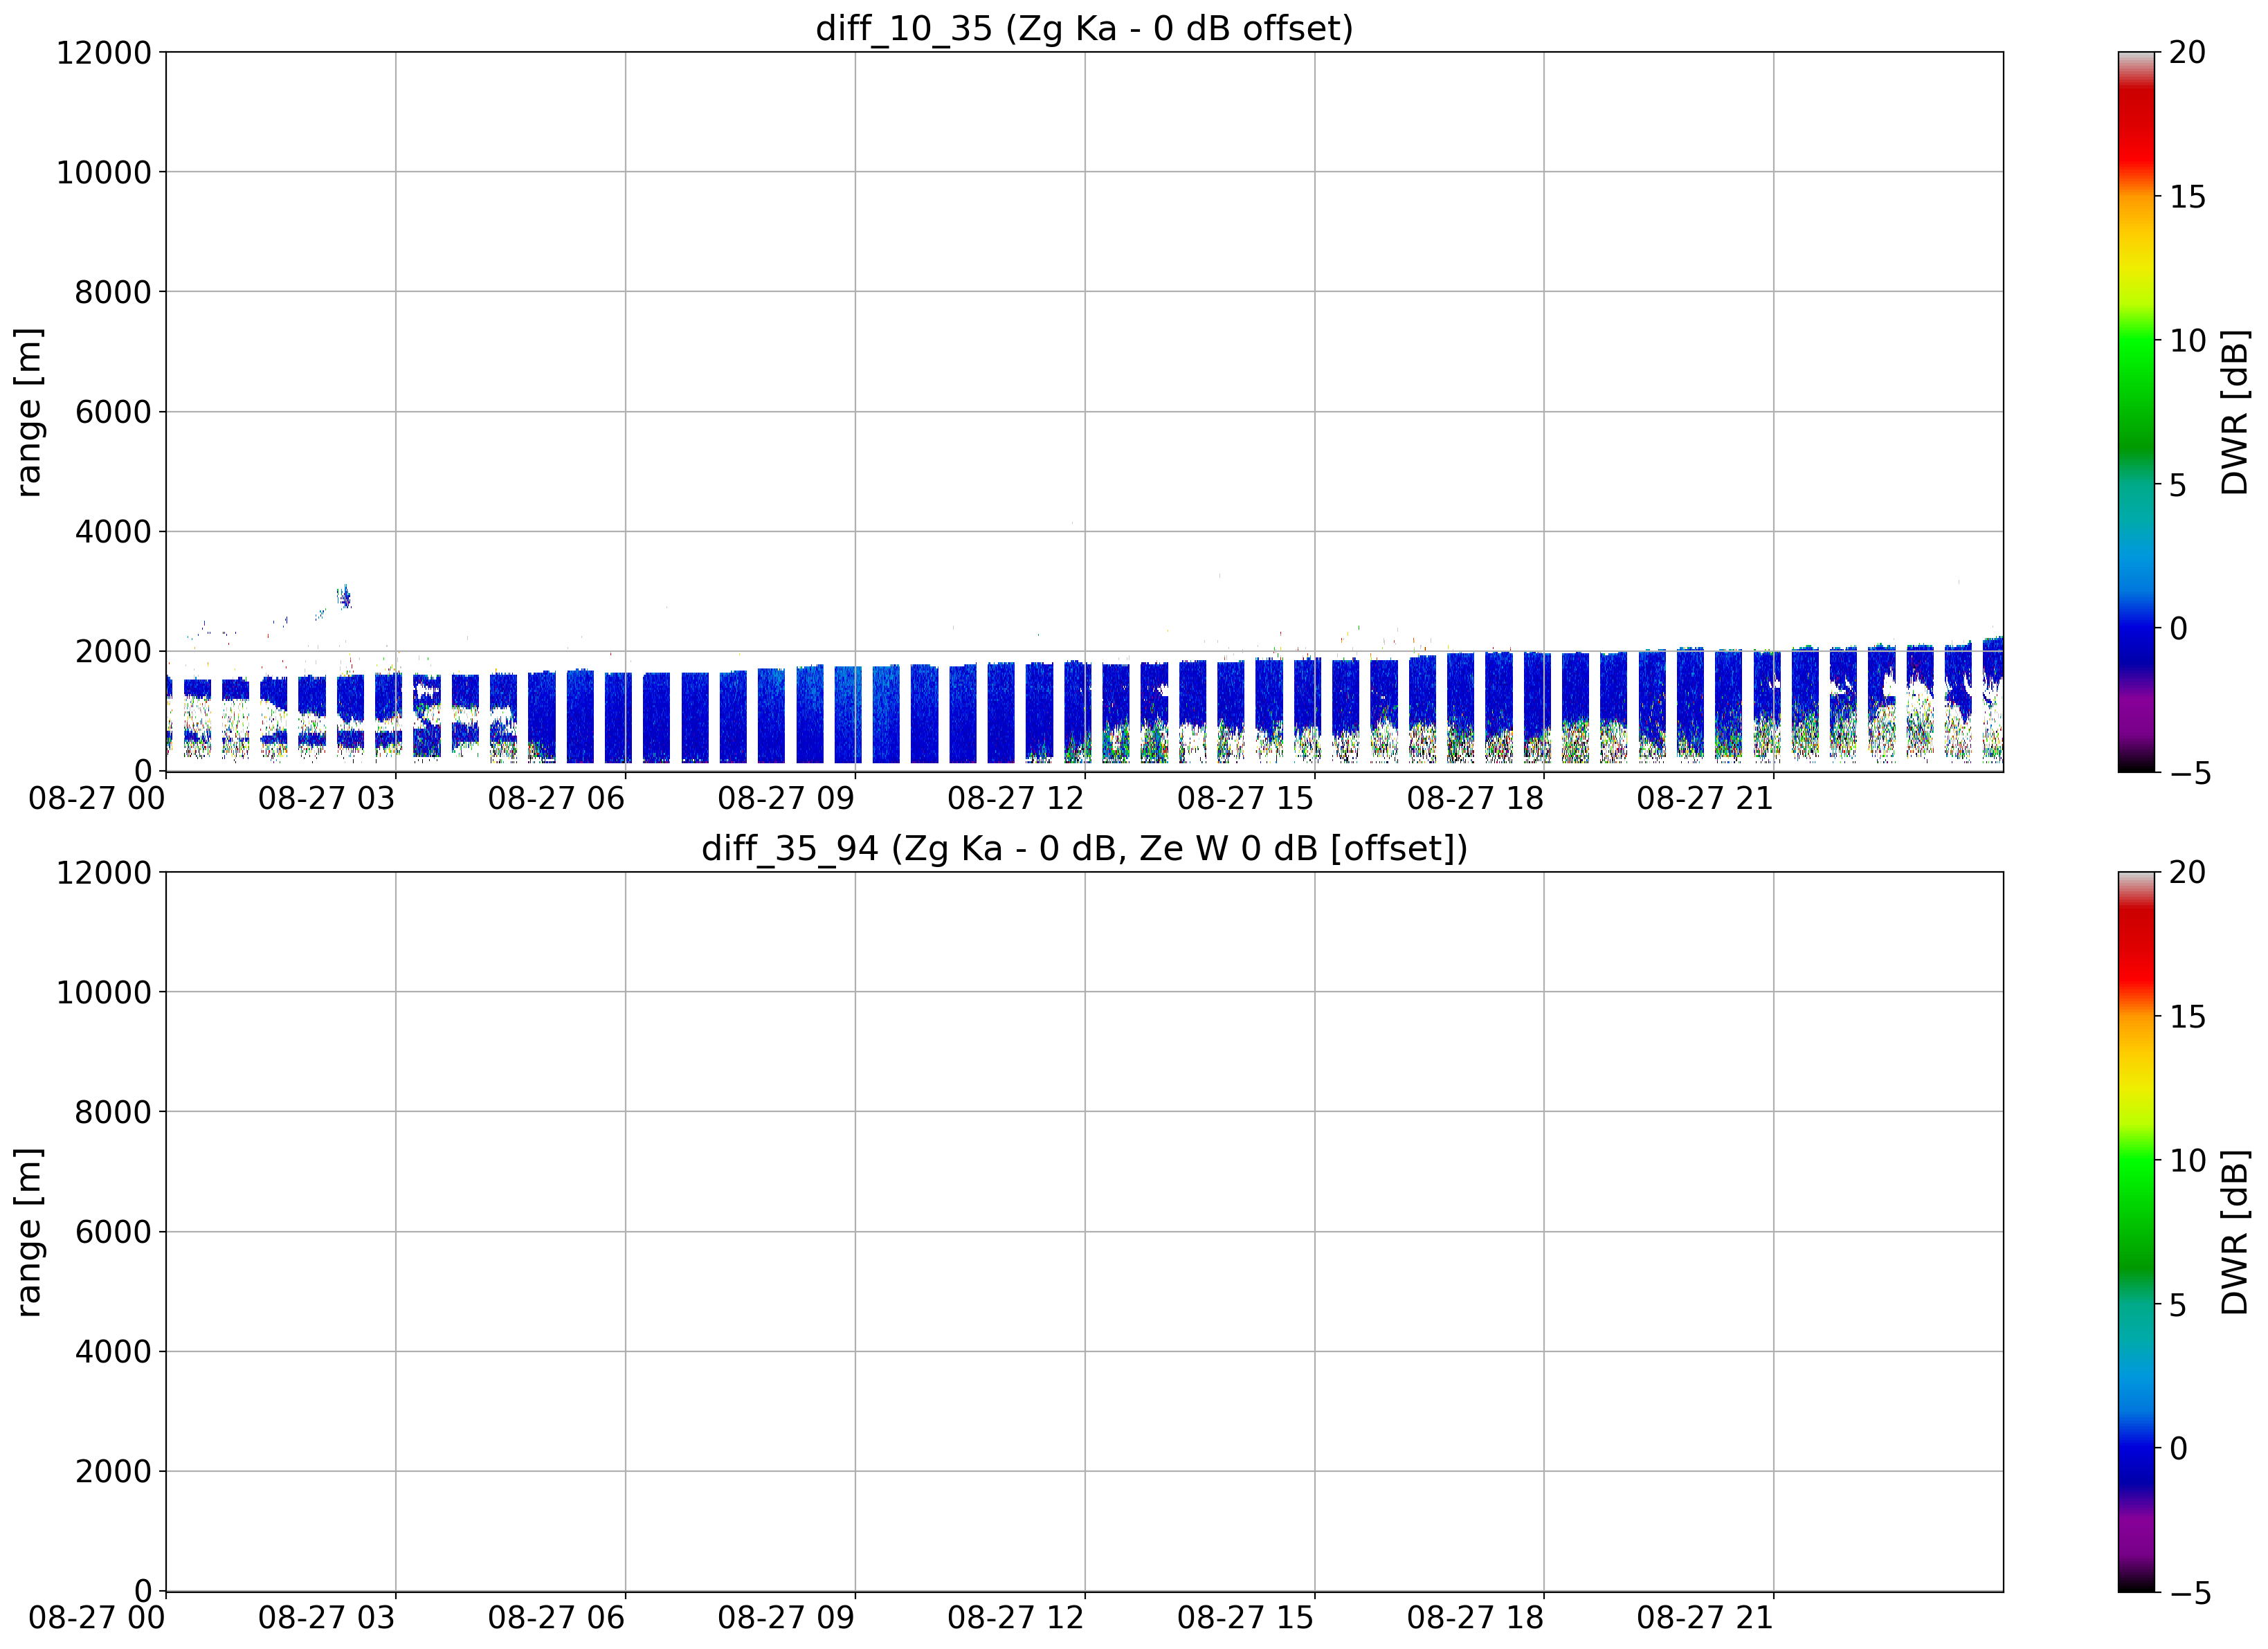Select 08-27 06 time tick under diff_35_94 plot
The width and height of the screenshot is (2268, 1649).
click(557, 1618)
